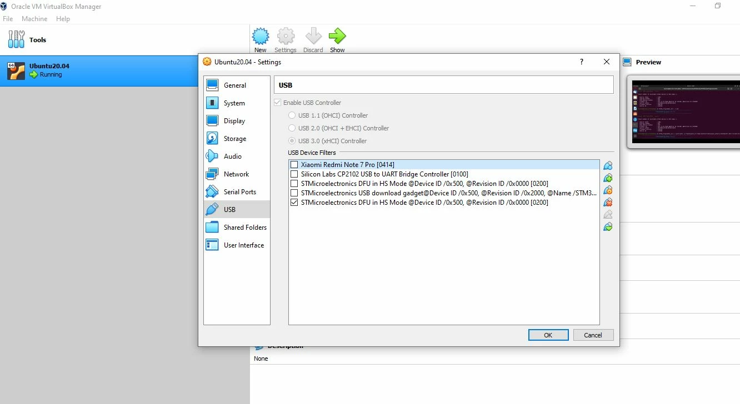This screenshot has height=404, width=740.
Task: Select USB 2.0 (OHCI + EHCI) Controller radio button
Action: 292,128
